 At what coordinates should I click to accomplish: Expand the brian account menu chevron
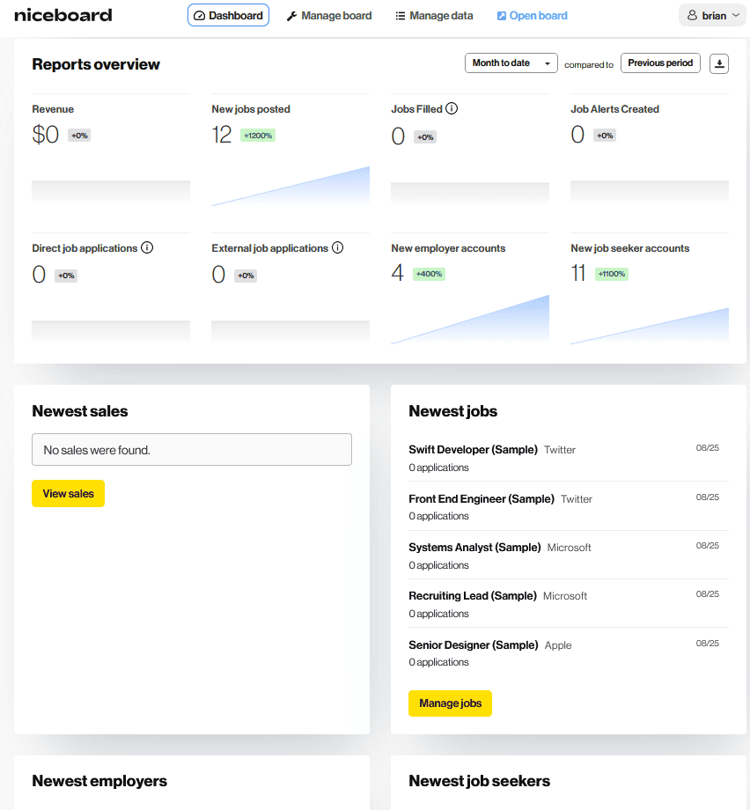738,15
